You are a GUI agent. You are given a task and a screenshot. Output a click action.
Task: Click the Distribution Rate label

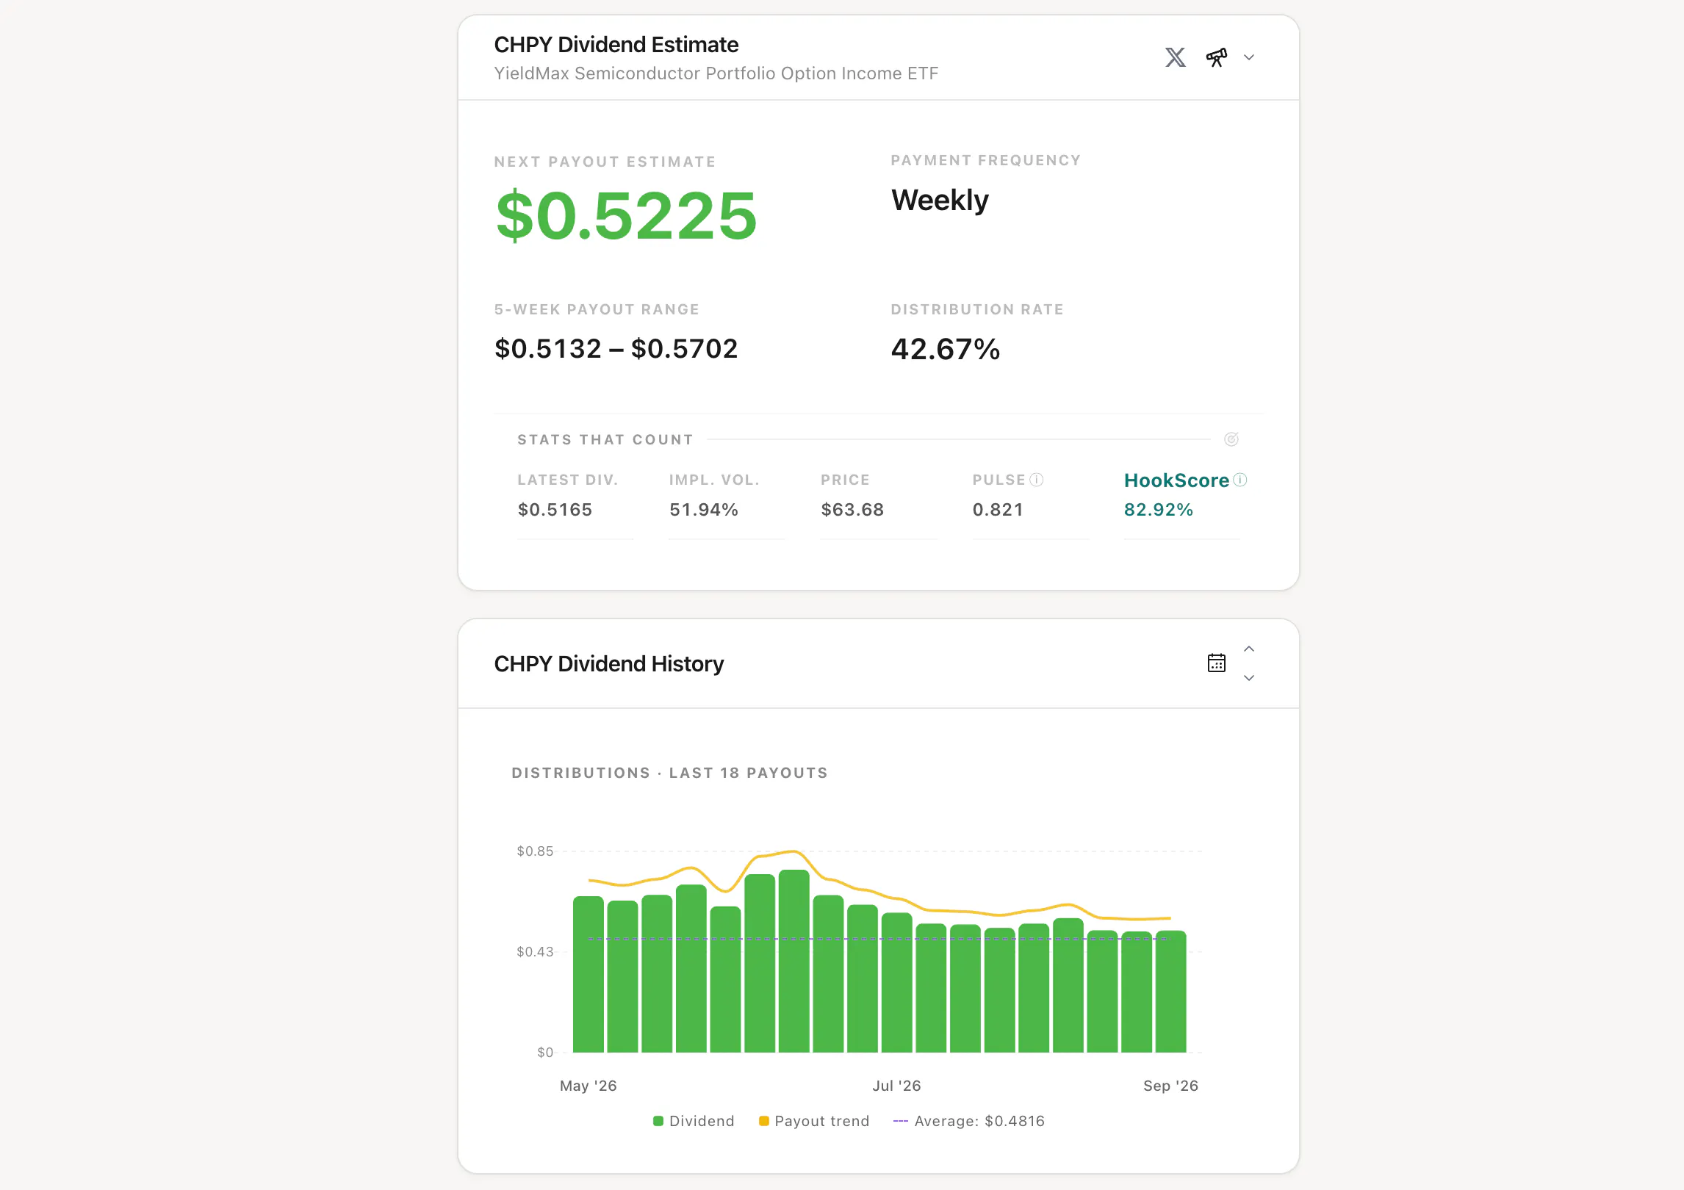tap(977, 309)
